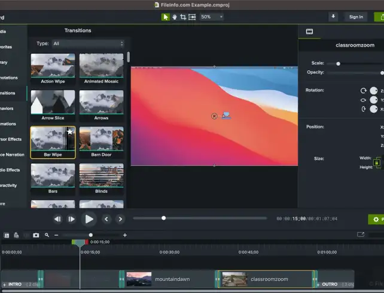The width and height of the screenshot is (384, 293).
Task: Select the Animated Mosaic transition
Action: [x=102, y=69]
